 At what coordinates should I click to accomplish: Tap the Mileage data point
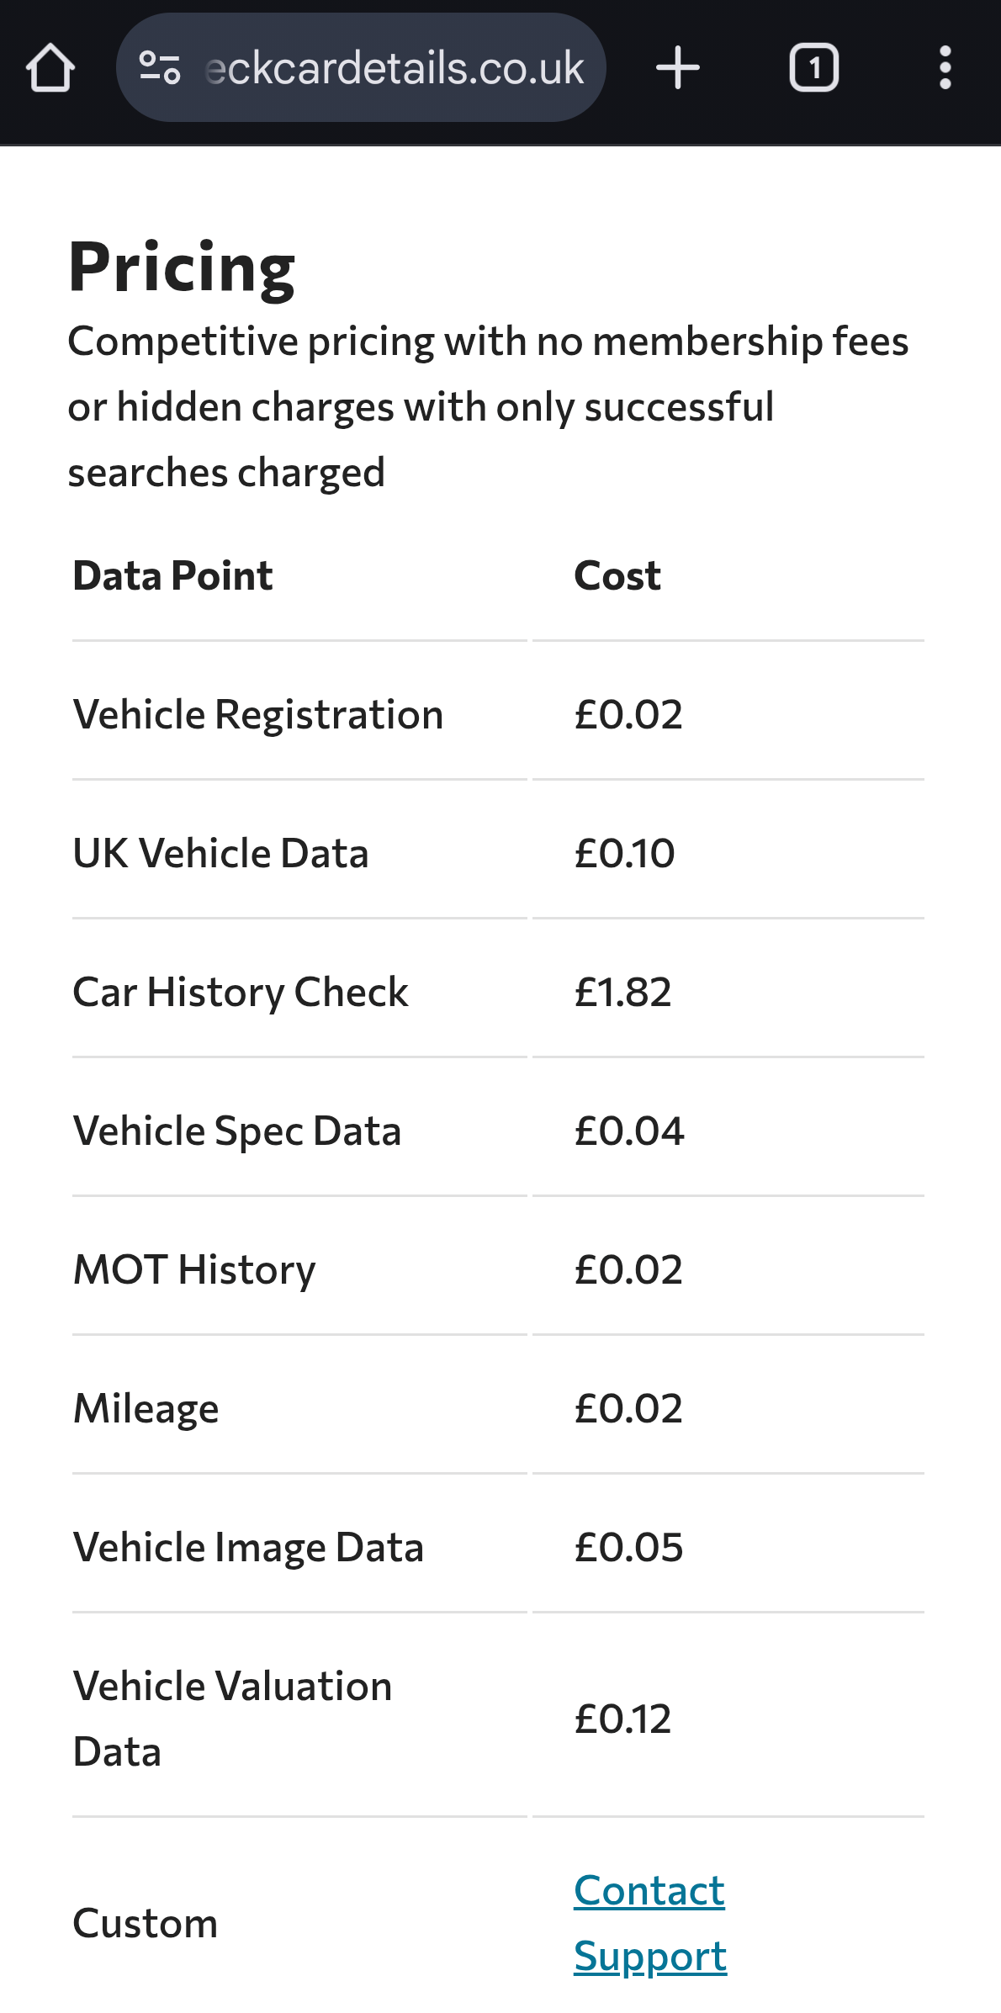(146, 1408)
